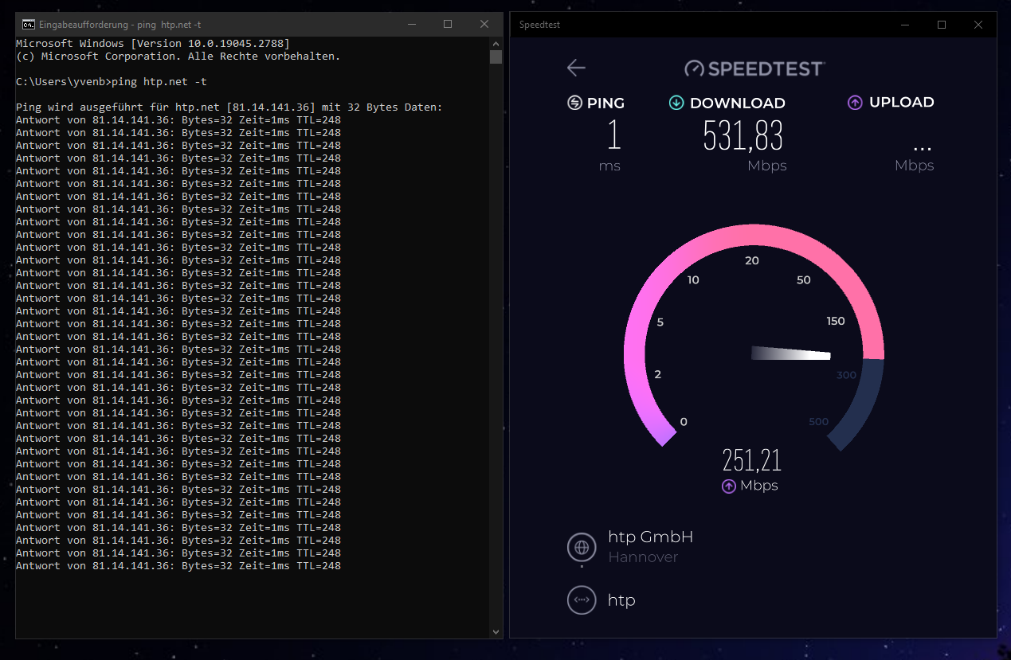
Task: Minimize the Command Prompt window
Action: tap(410, 25)
